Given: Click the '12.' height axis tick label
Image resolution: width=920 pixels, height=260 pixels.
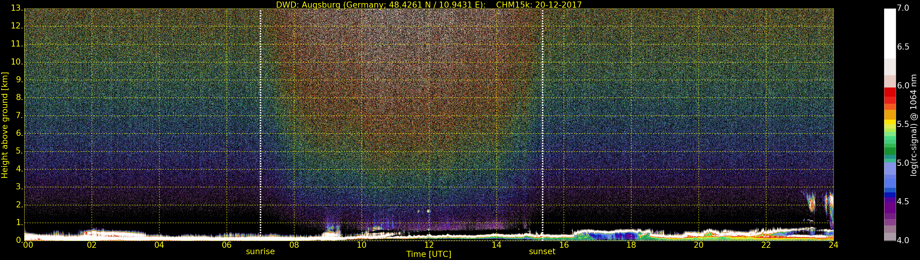Looking at the screenshot, I should click(17, 26).
